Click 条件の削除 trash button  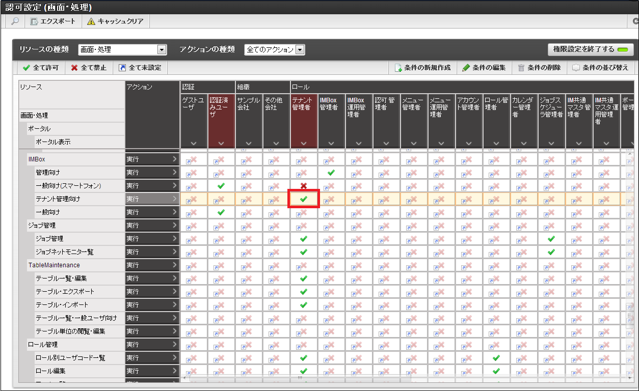click(x=539, y=68)
